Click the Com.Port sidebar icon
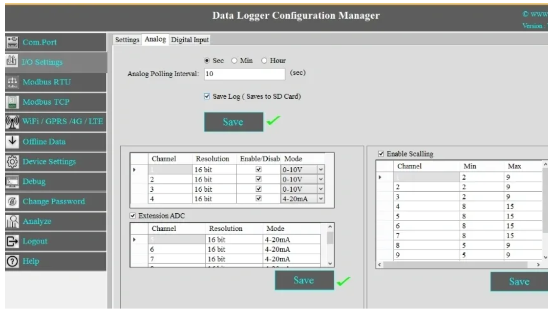Viewport: 553px width, 311px height. (x=11, y=42)
